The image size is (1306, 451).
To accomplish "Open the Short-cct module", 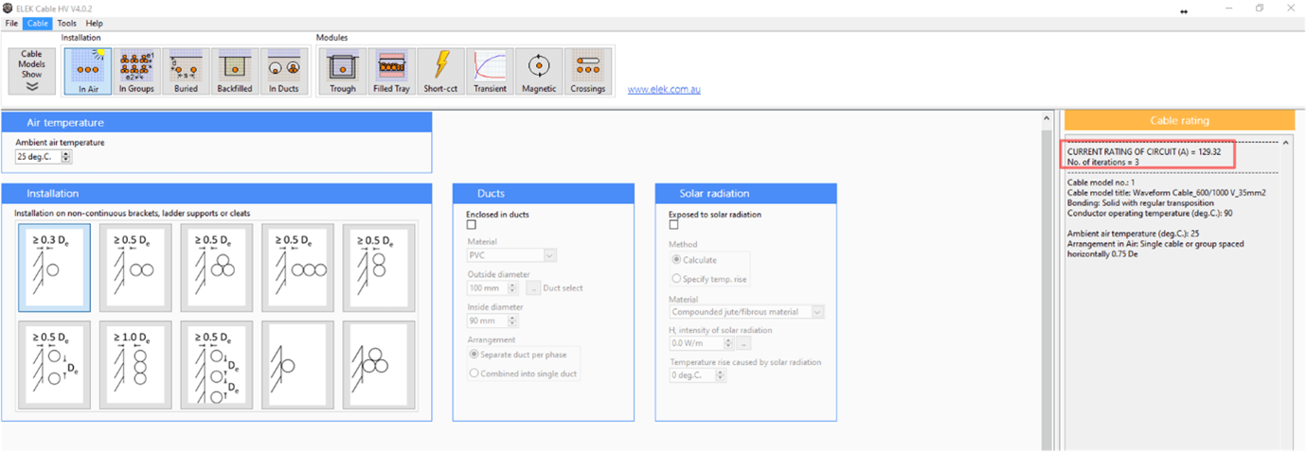I will click(x=440, y=72).
